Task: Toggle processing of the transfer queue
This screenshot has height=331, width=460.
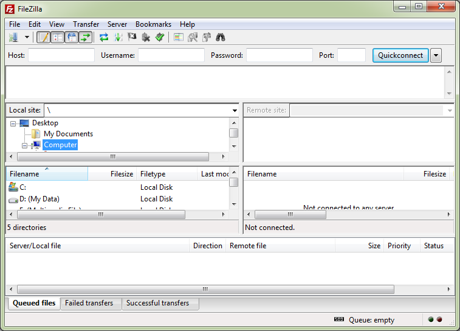Action: pos(118,37)
